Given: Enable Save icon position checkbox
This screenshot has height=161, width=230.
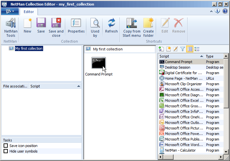Looking at the screenshot, I should (x=6, y=146).
